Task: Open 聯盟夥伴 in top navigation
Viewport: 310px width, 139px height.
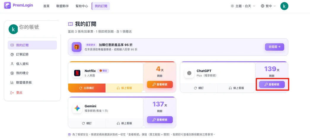Action: click(63, 6)
